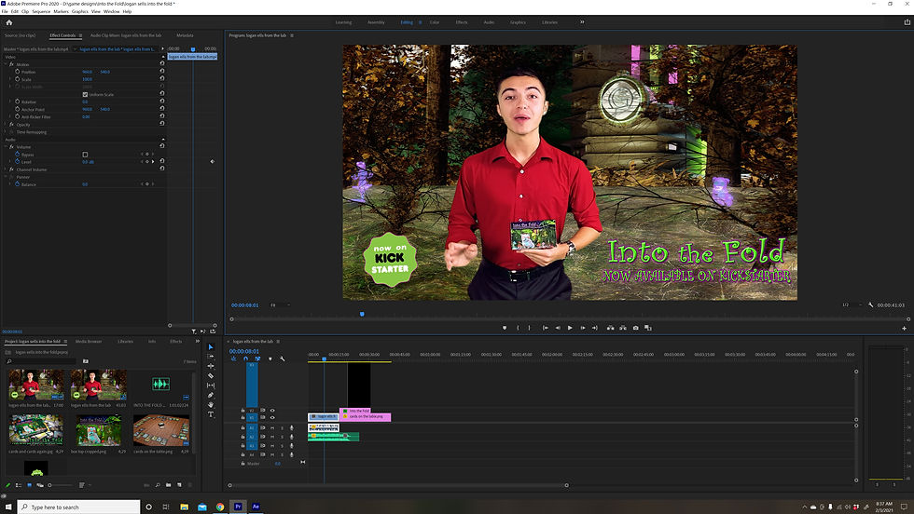This screenshot has width=914, height=514.
Task: Toggle Position animation stopwatch
Action: (18, 72)
